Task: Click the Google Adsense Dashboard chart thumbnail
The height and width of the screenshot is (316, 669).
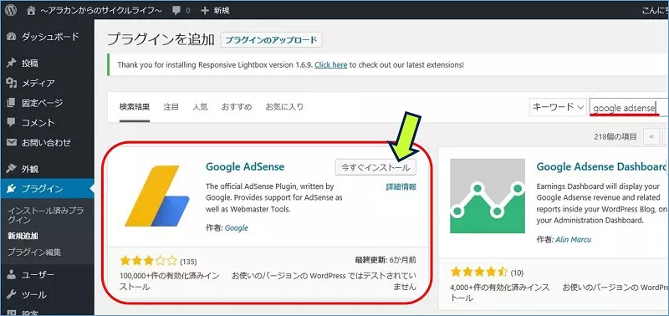Action: coord(488,196)
